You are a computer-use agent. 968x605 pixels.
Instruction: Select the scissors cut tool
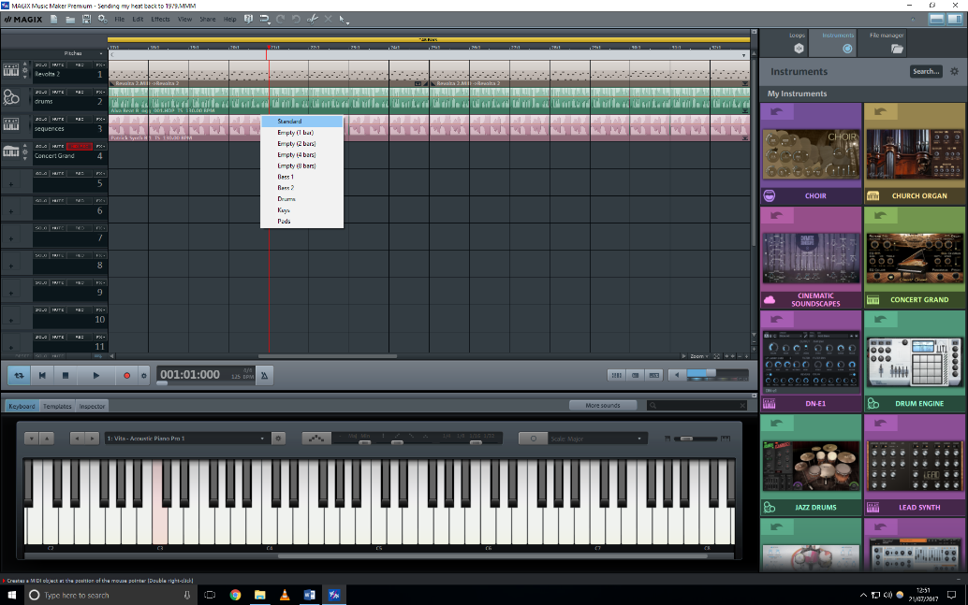tap(313, 19)
